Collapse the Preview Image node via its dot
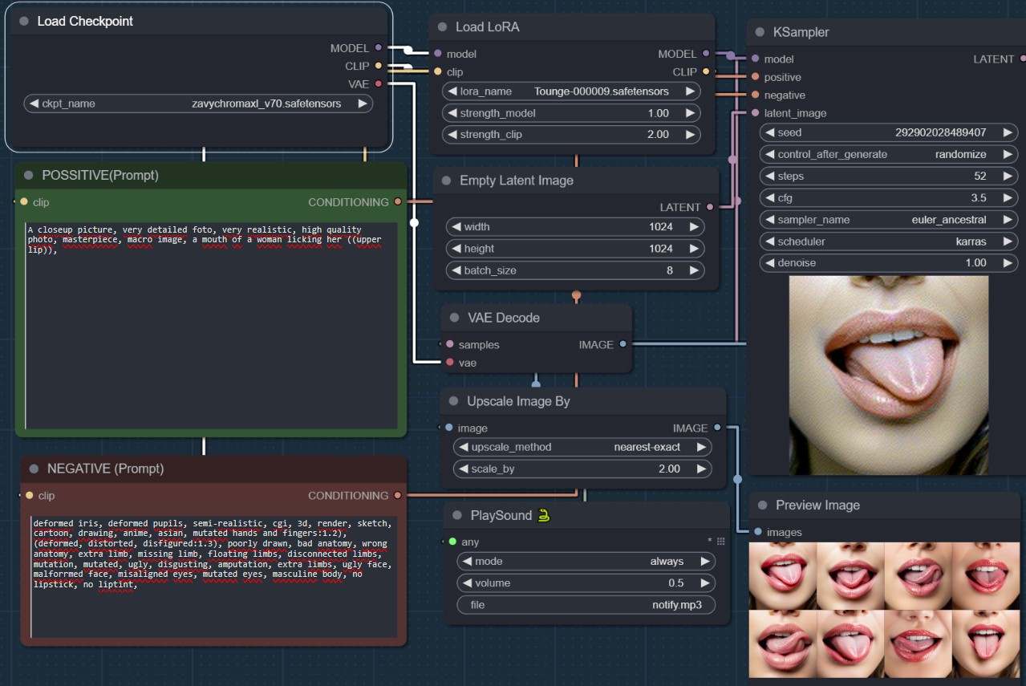Viewport: 1026px width, 686px height. point(763,505)
